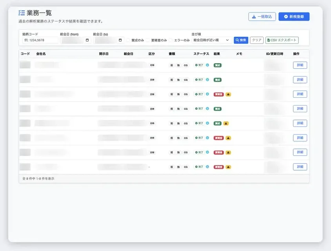Click the 新規登録 new registration button
The width and height of the screenshot is (331, 251).
pyautogui.click(x=294, y=17)
